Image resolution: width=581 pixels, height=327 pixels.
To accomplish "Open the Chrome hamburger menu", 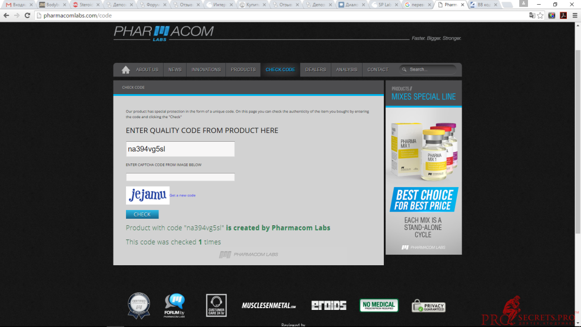I will coord(574,15).
